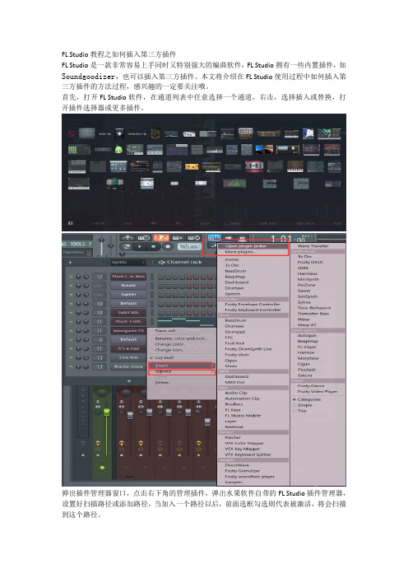This screenshot has height=578, width=408.
Task: Select Fruity Envelope Controller from plugin list
Action: pyautogui.click(x=253, y=304)
